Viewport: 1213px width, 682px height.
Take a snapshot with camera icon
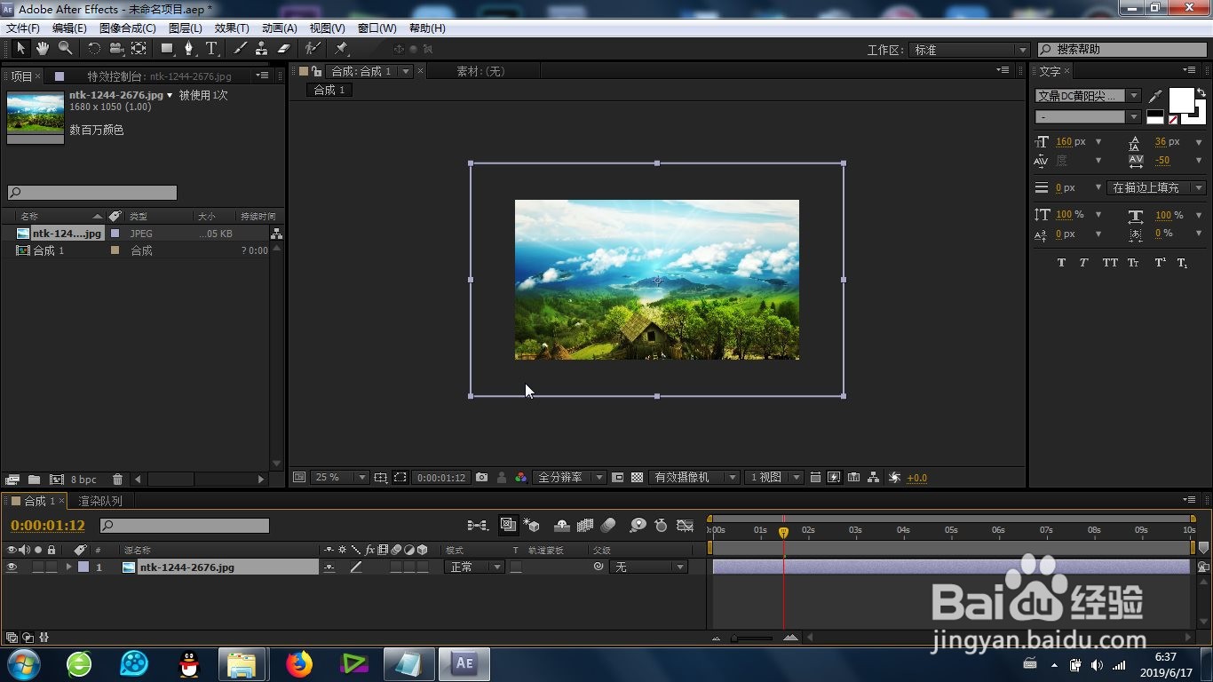point(481,477)
